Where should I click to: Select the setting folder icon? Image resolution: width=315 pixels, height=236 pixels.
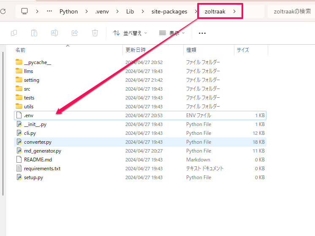[x=19, y=80]
